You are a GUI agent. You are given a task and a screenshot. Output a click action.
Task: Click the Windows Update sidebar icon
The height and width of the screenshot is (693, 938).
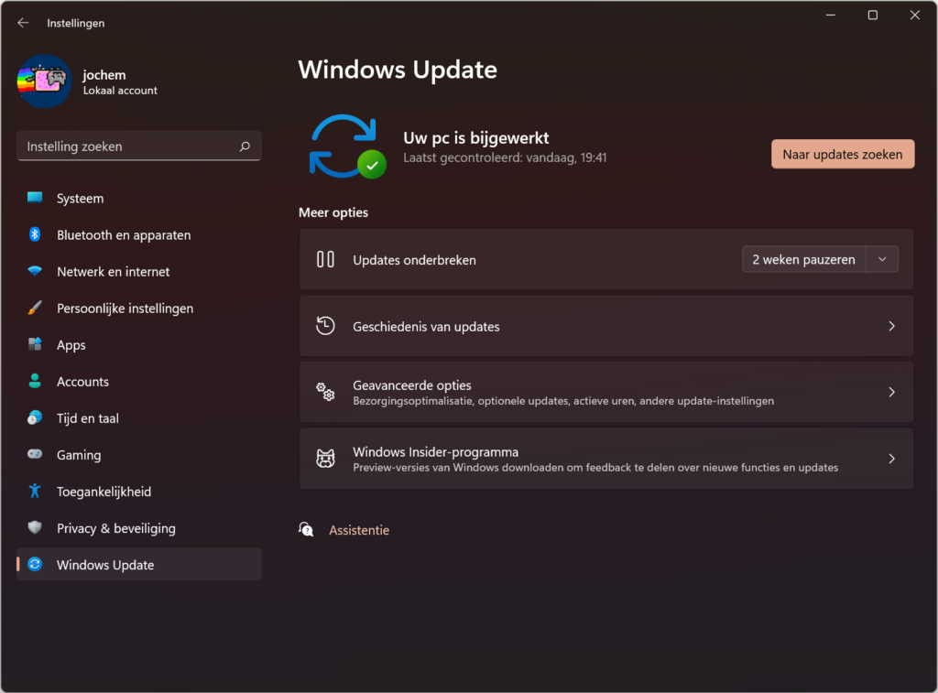pyautogui.click(x=35, y=564)
